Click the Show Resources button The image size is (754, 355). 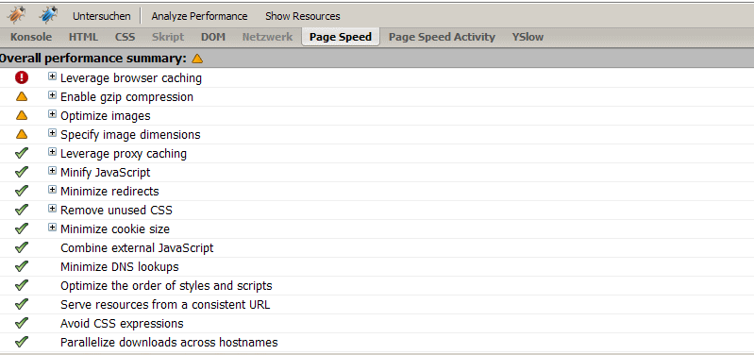click(x=303, y=16)
